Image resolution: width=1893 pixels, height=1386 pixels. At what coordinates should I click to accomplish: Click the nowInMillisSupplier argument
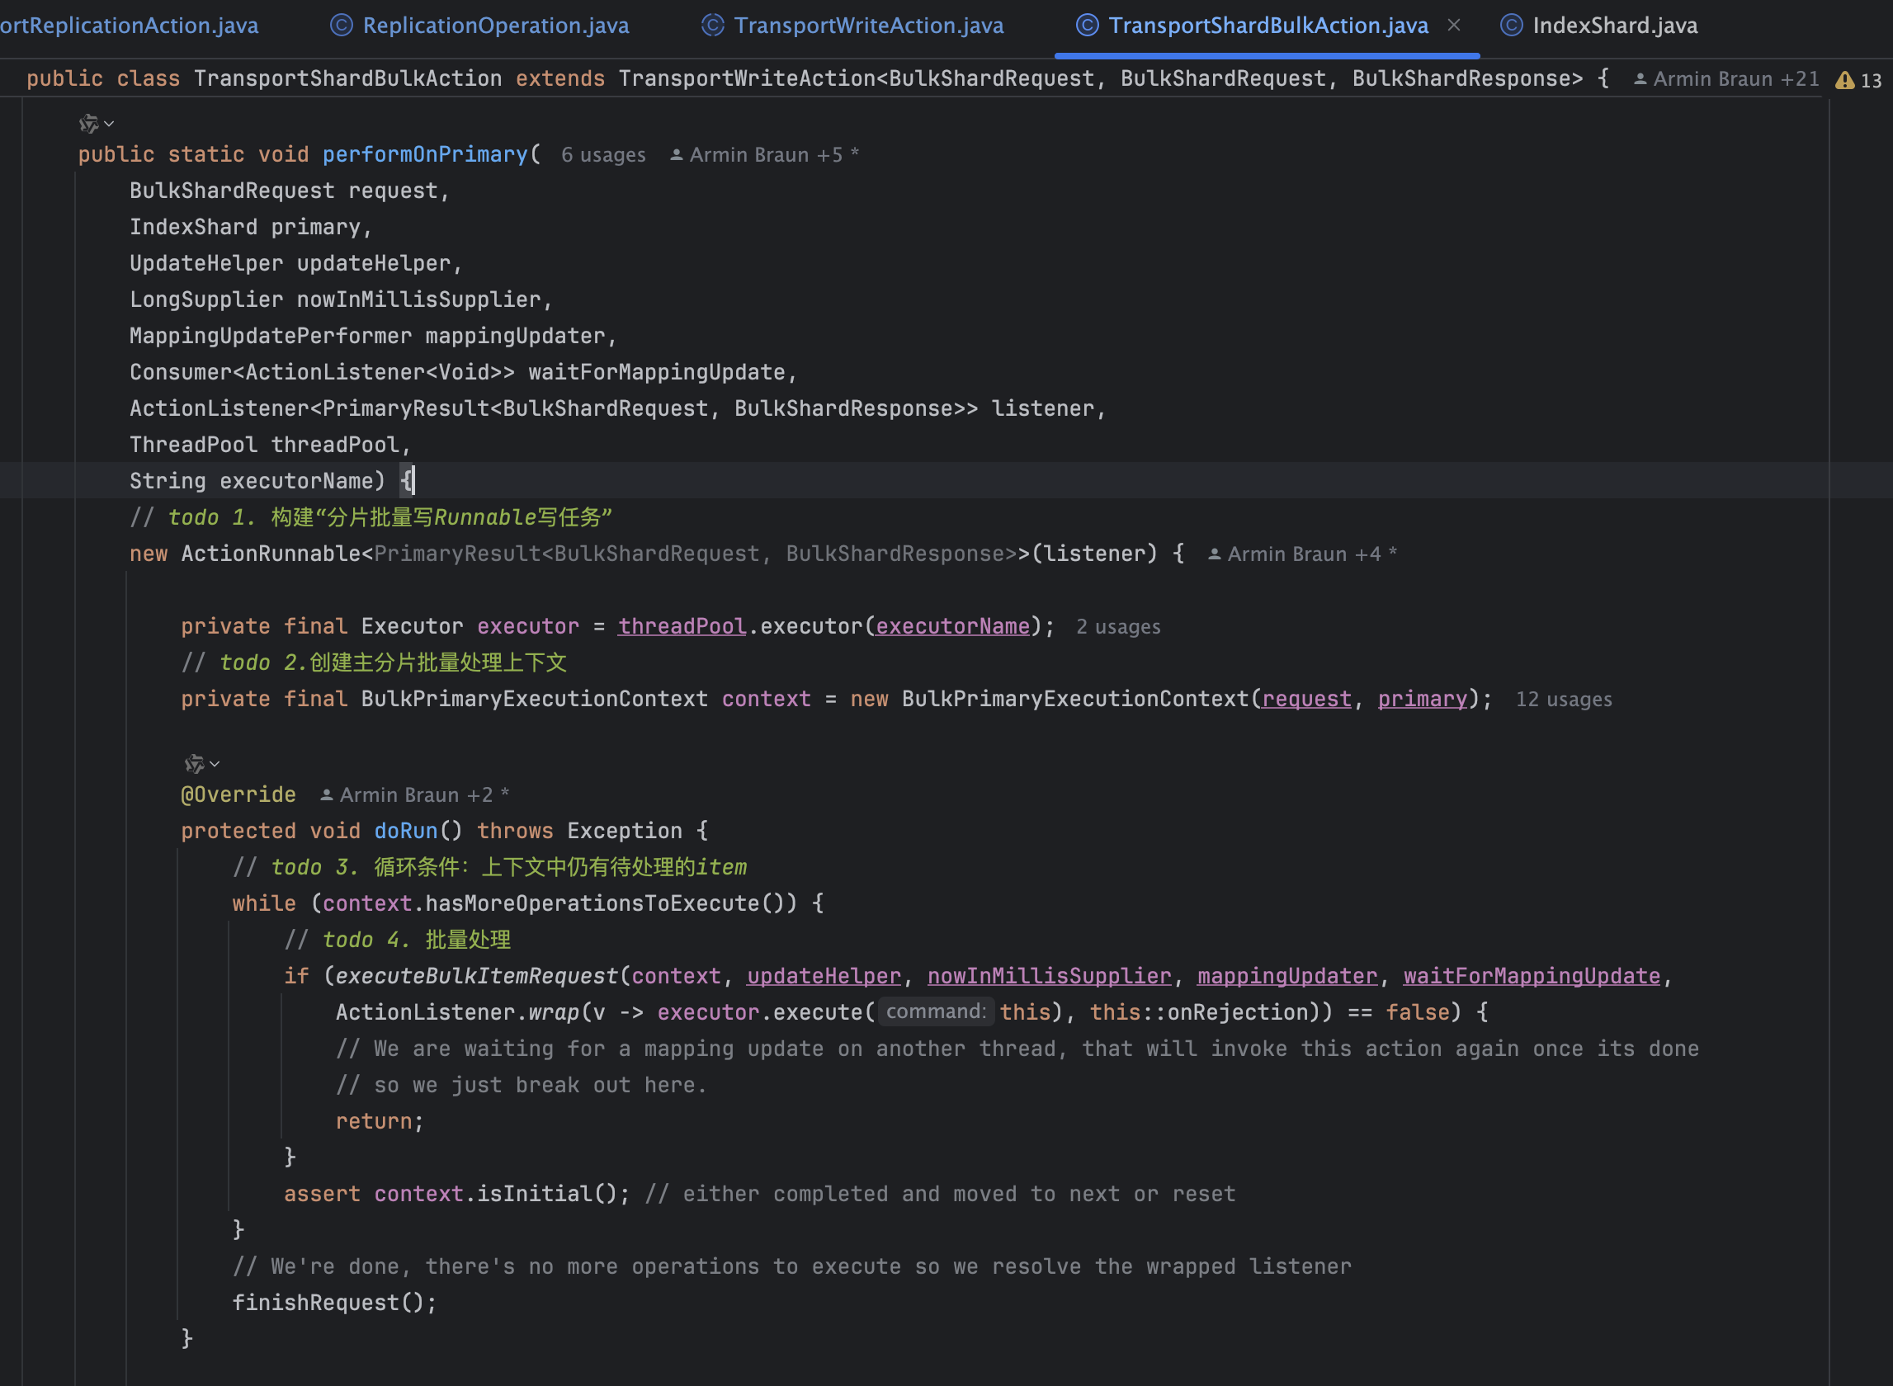(1050, 977)
